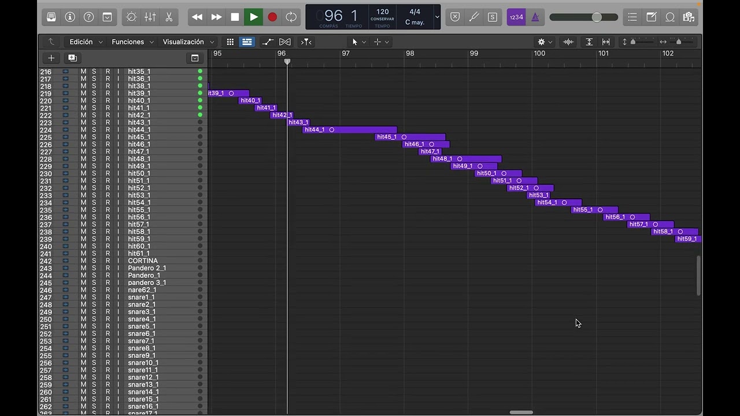Click the 120 tempo value

[x=382, y=12]
